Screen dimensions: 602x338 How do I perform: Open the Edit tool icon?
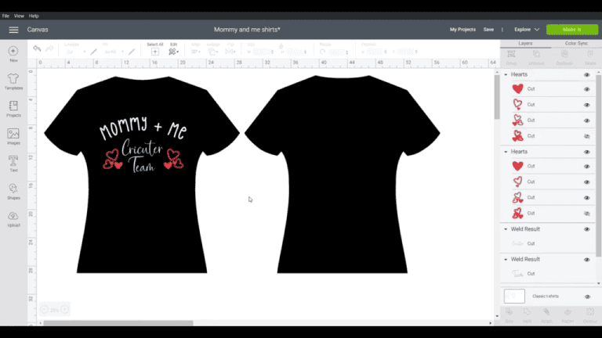[x=173, y=52]
